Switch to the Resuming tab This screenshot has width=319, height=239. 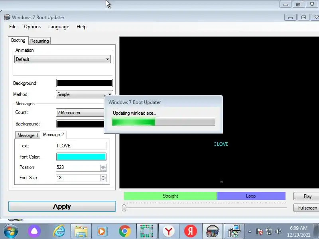(39, 41)
